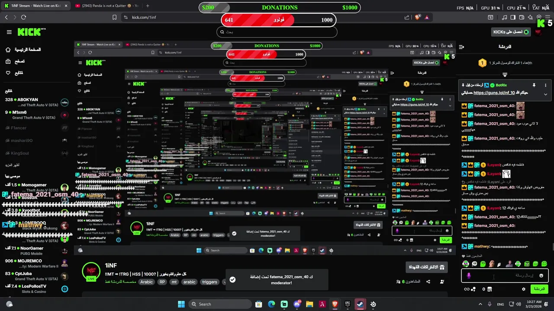Open the Kick hamburger sidebar menu
The image size is (554, 311).
tap(9, 32)
